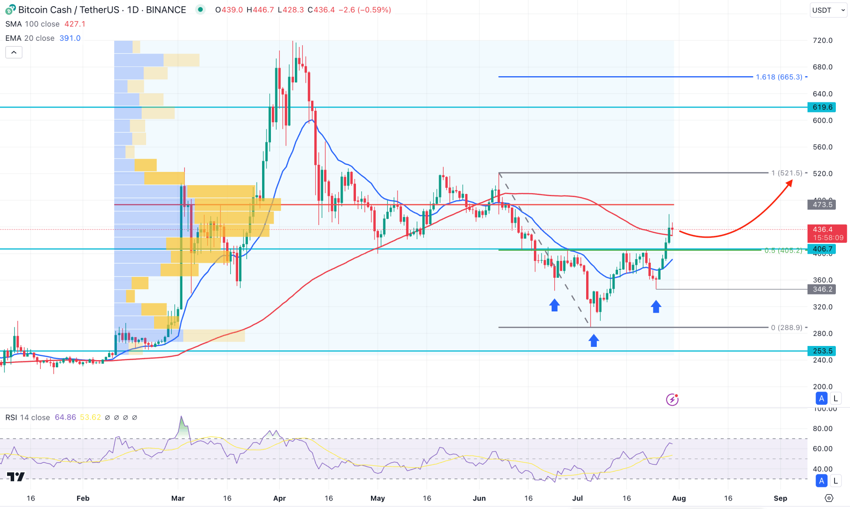The height and width of the screenshot is (509, 850).
Task: Click the RSI 14 close indicator label
Action: pos(27,417)
